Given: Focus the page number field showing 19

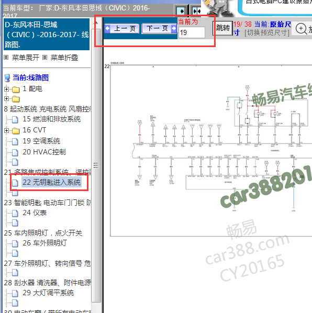Looking at the screenshot, I should click(x=192, y=32).
